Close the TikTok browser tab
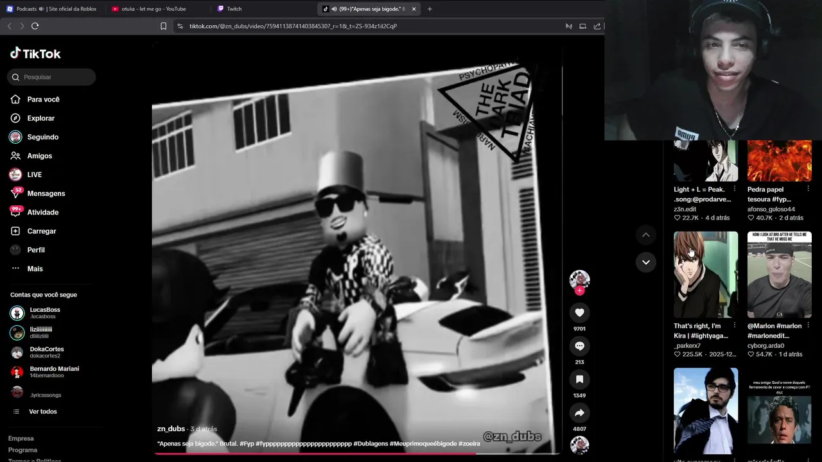The height and width of the screenshot is (462, 822). [414, 9]
